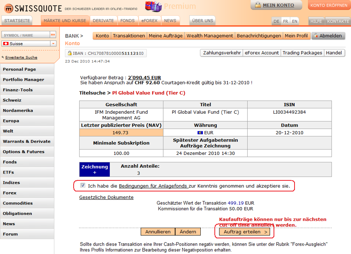
Task: Open the Derivate tab
Action: (103, 21)
